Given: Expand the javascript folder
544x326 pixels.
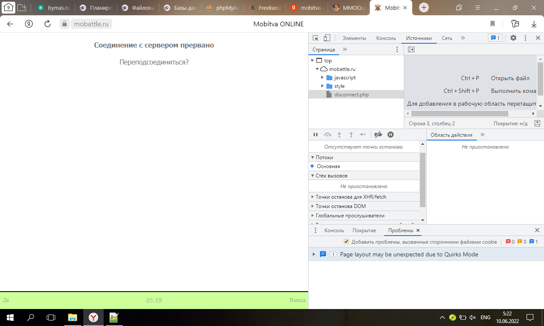Looking at the screenshot, I should click(323, 78).
